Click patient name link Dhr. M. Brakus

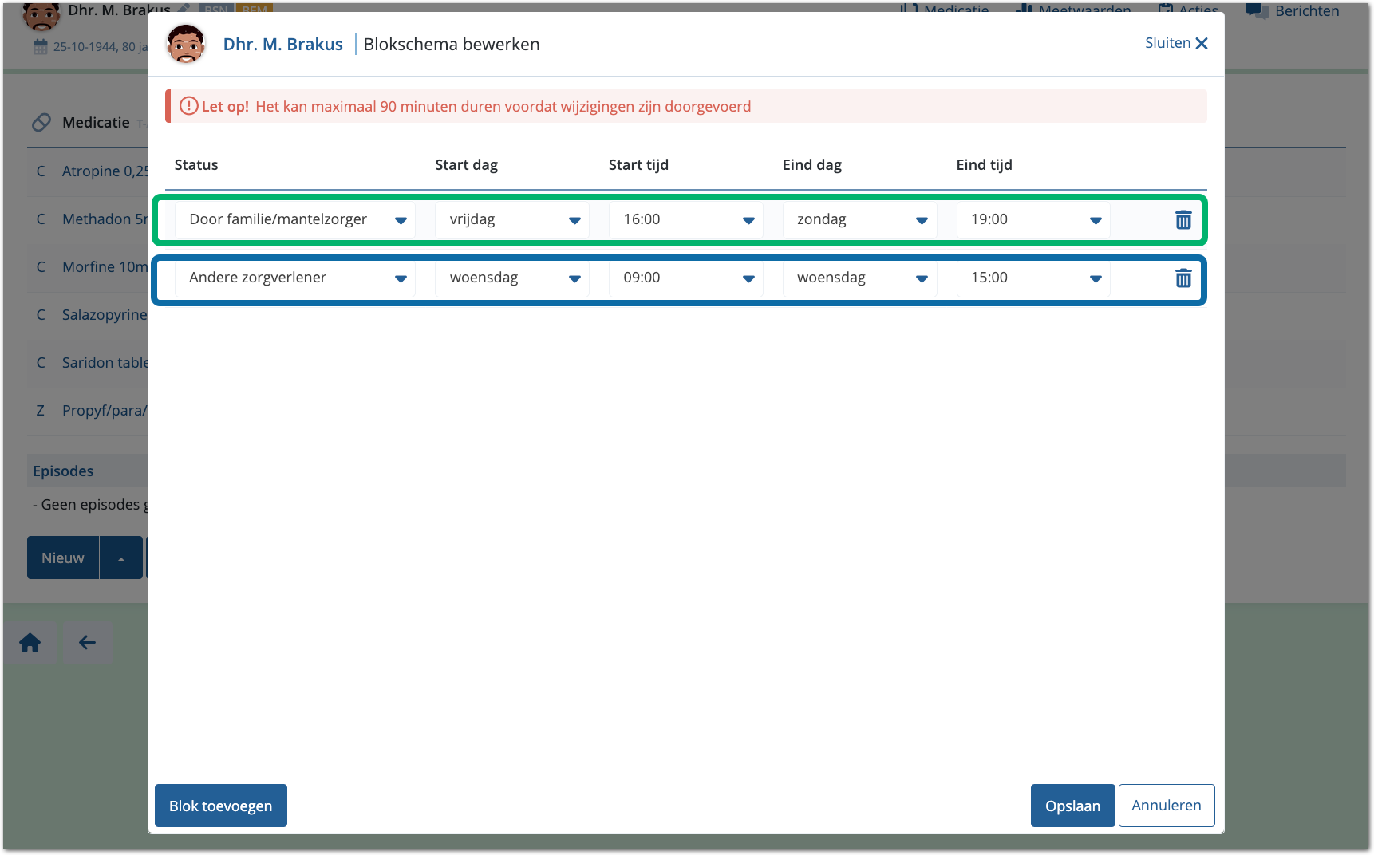coord(282,45)
